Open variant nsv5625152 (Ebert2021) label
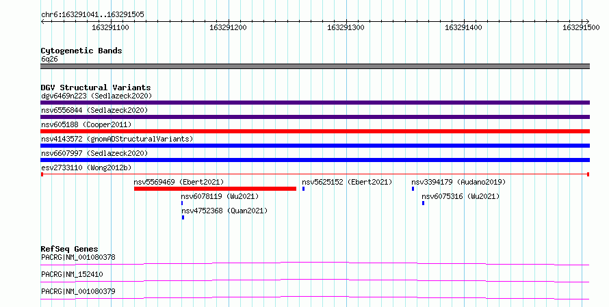Image resolution: width=609 pixels, height=307 pixels. coord(347,182)
